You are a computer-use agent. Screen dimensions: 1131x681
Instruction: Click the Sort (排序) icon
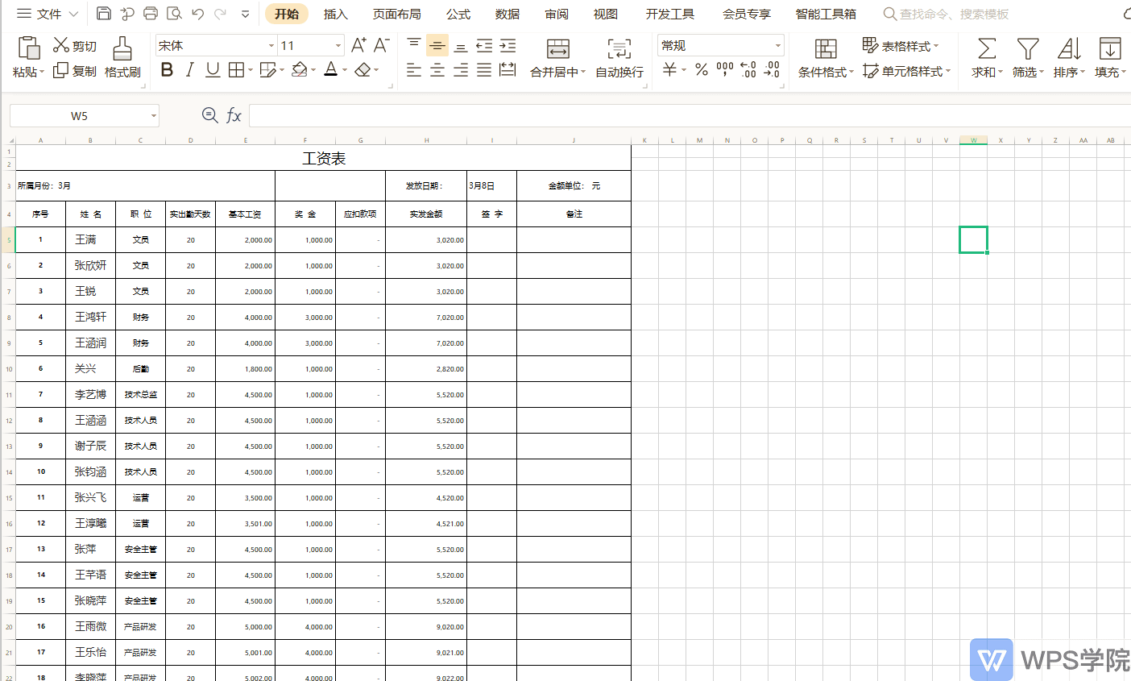[1069, 48]
